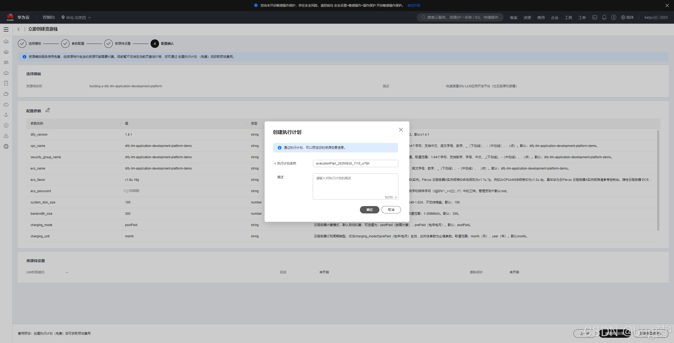This screenshot has width=674, height=343.
Task: Open the CloudShell terminal icon
Action: 595,17
